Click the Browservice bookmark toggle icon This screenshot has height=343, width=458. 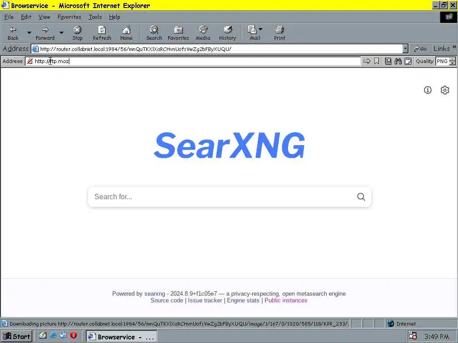377,61
